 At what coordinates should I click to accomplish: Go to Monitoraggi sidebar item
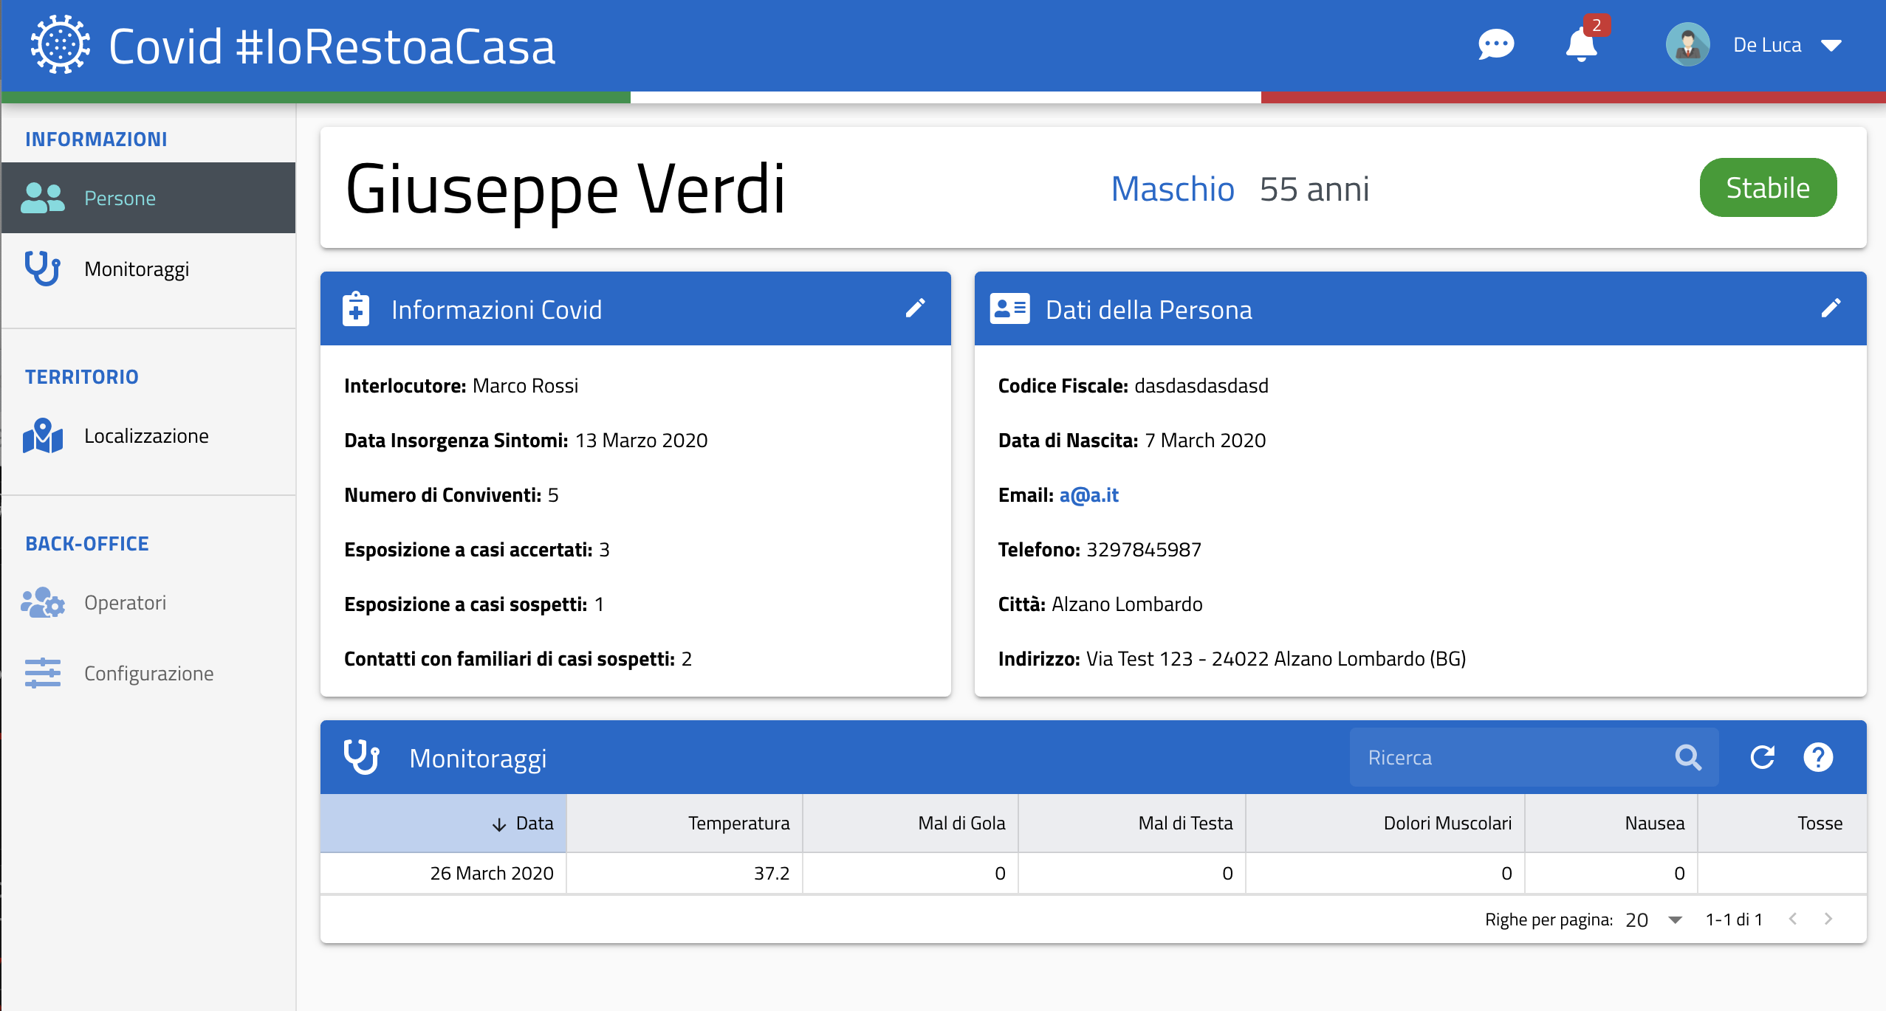pos(137,269)
